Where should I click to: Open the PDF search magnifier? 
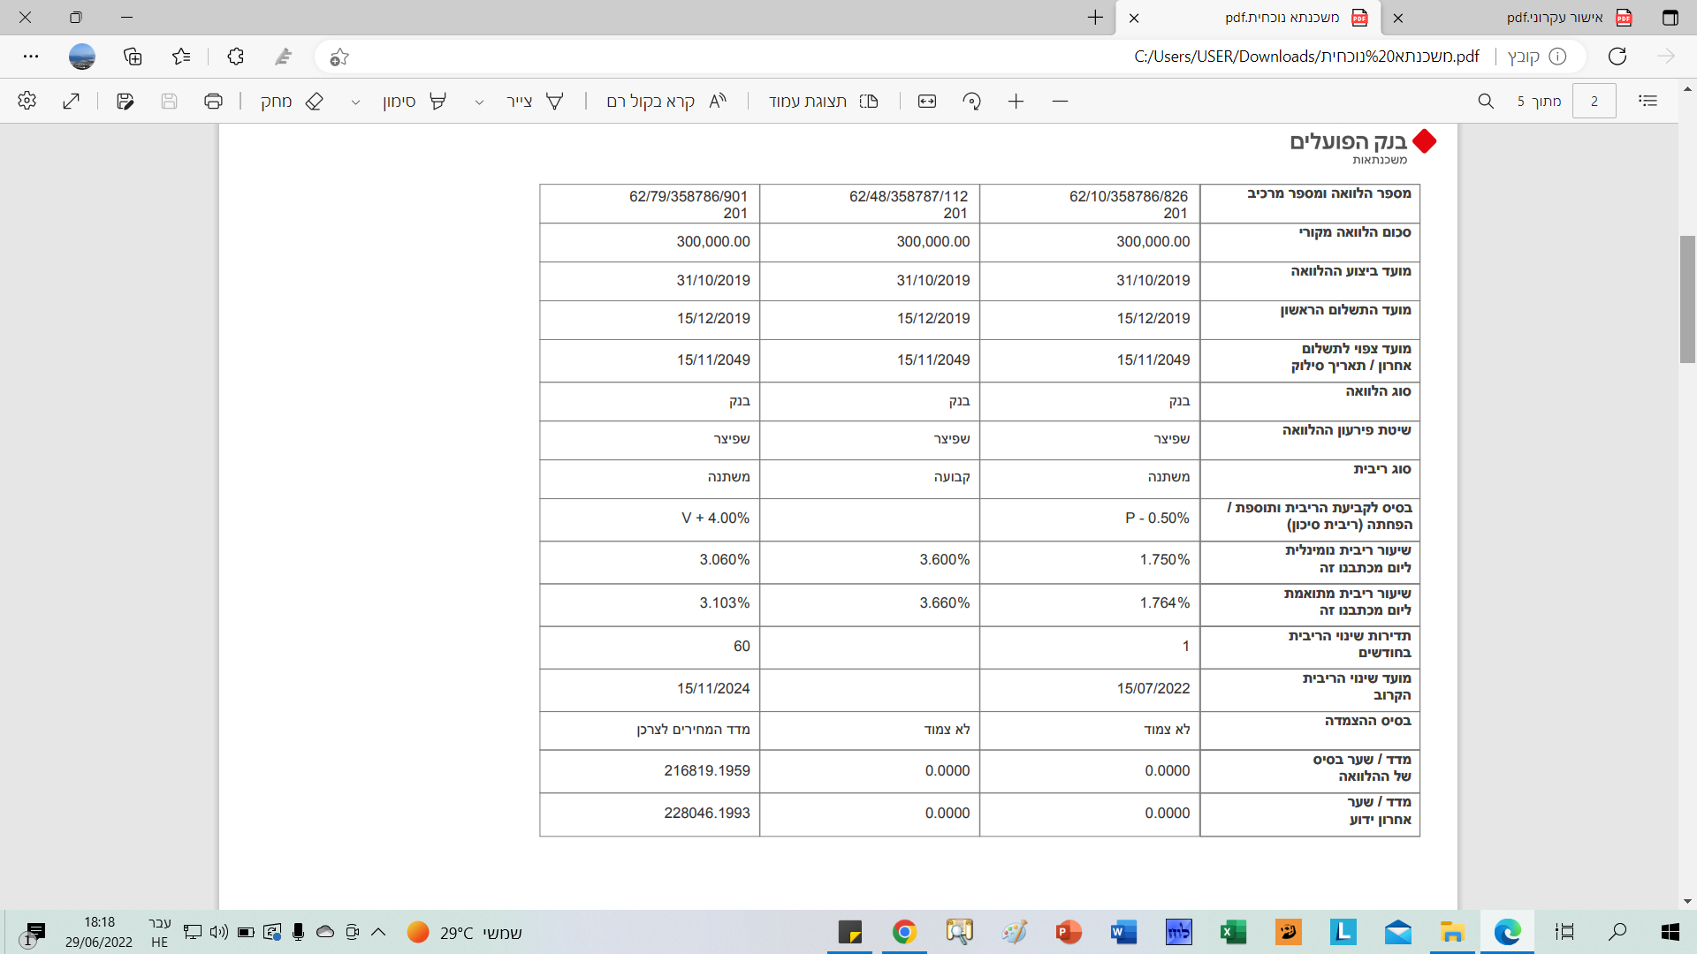click(x=1486, y=102)
